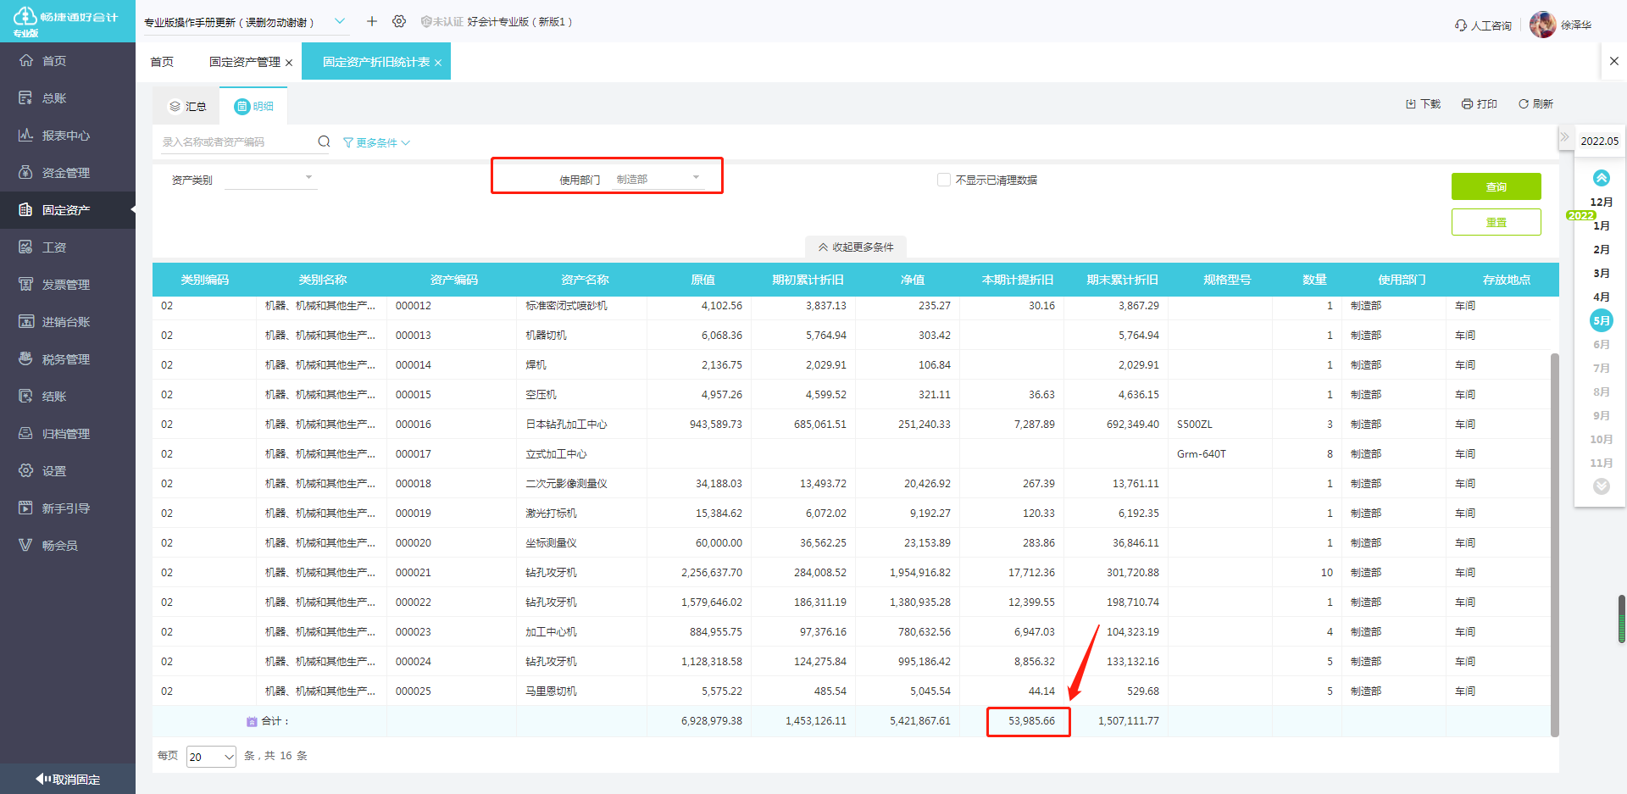Click the plus icon to add tab
Screen dimensions: 1627x794
click(371, 21)
